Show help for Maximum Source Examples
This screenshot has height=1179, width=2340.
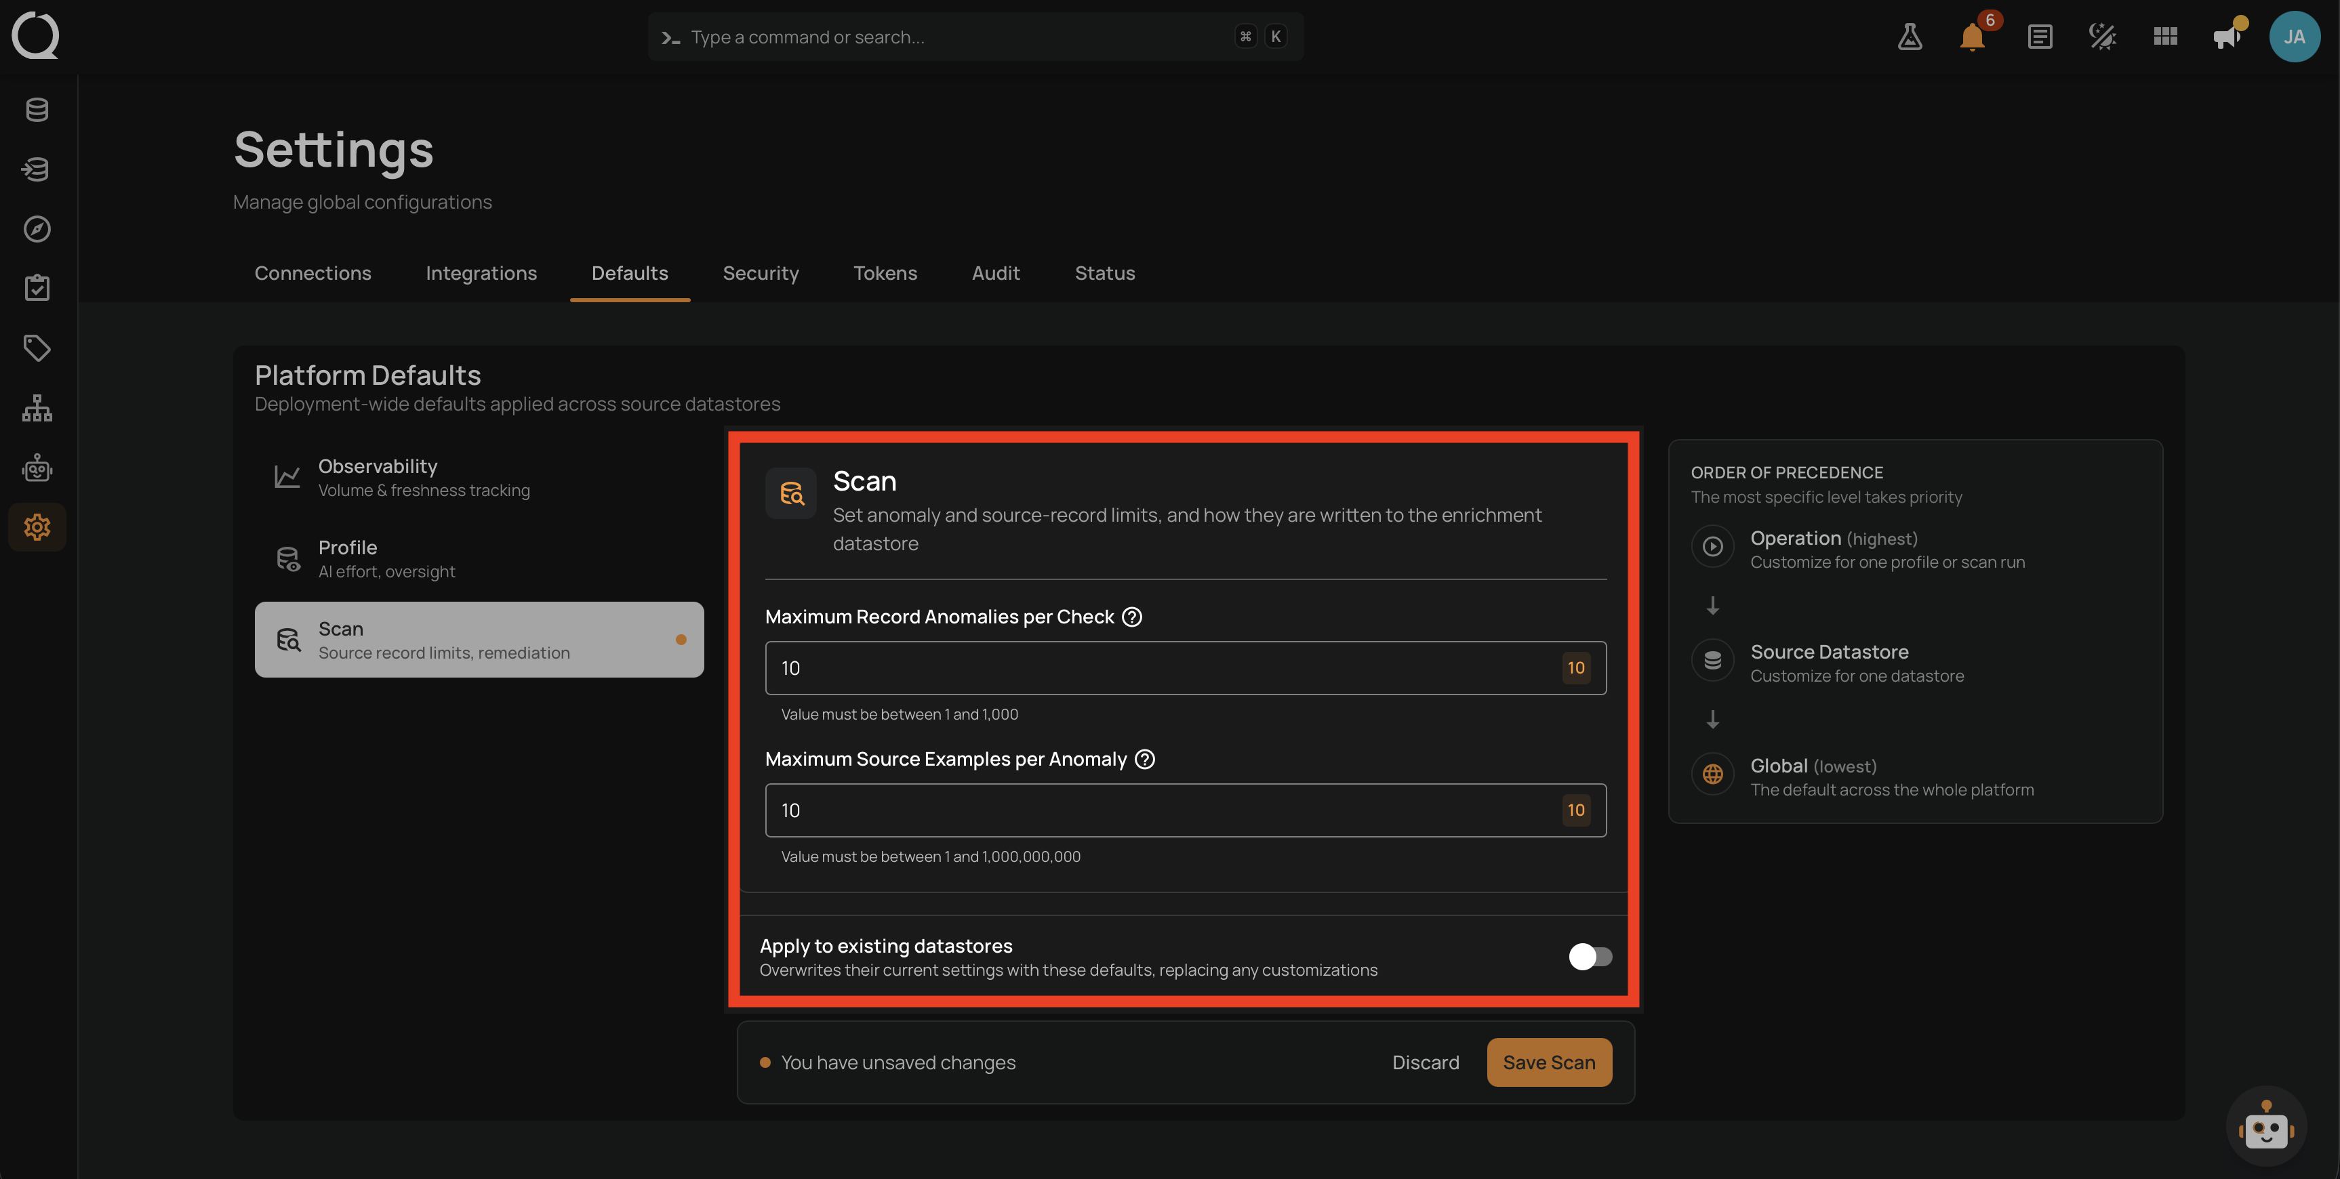[1144, 760]
